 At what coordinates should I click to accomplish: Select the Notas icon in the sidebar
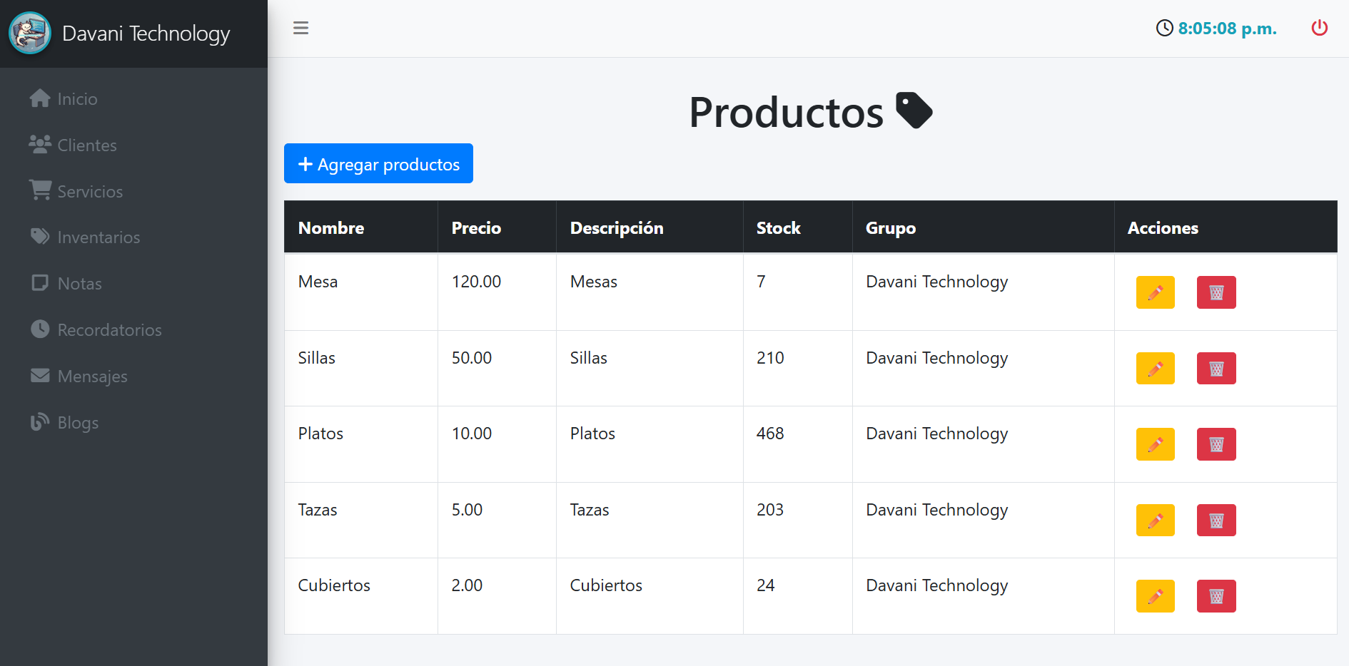(x=41, y=282)
